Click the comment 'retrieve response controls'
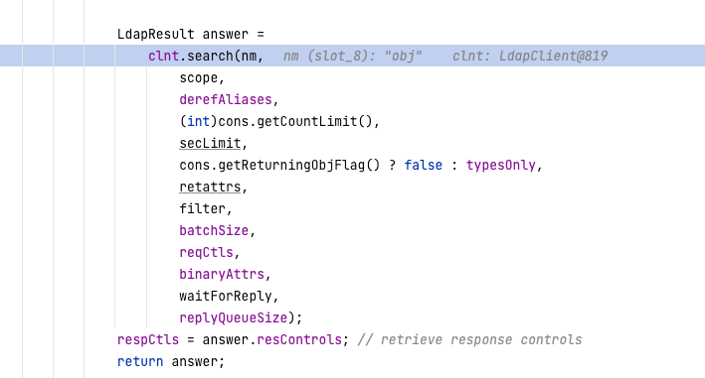This screenshot has width=705, height=378. [x=481, y=340]
